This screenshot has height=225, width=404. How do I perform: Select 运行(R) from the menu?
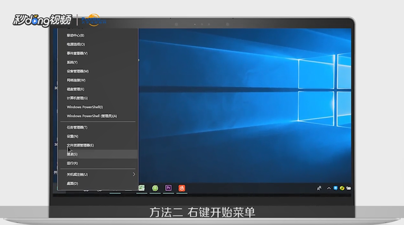pyautogui.click(x=98, y=163)
